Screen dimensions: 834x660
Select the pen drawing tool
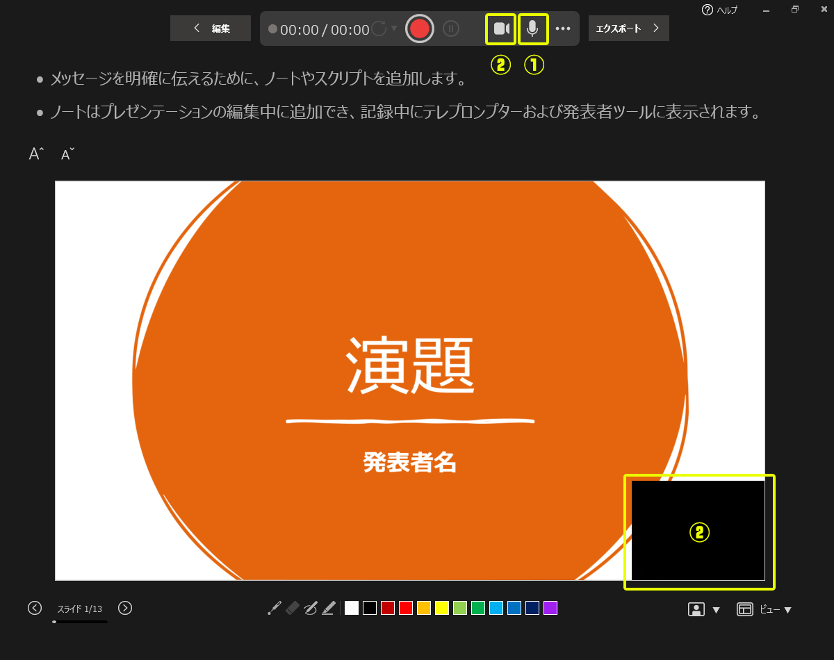[311, 609]
